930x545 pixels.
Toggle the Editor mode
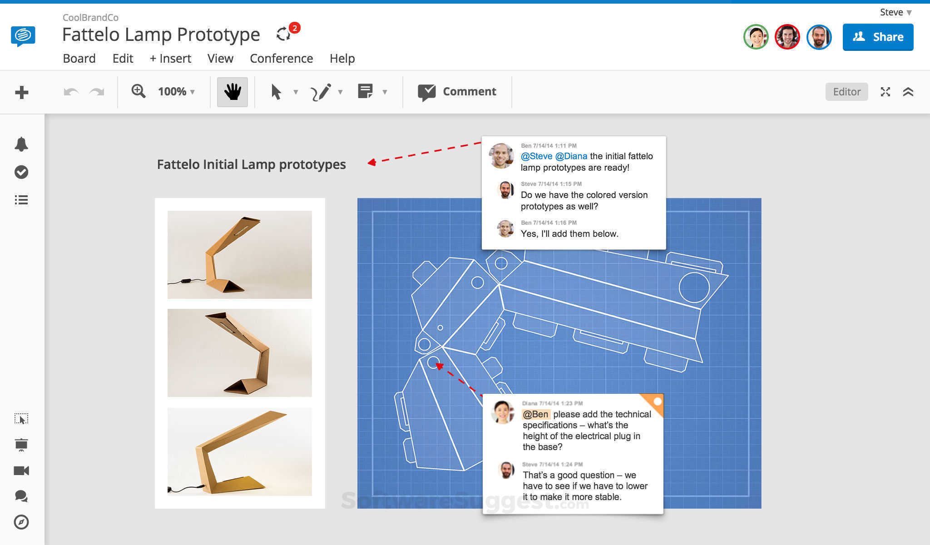tap(846, 91)
